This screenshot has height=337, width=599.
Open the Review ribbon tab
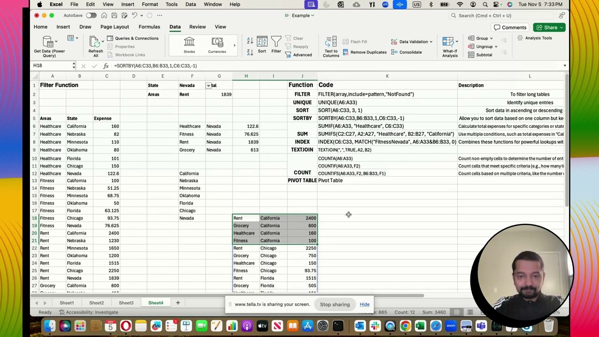tap(197, 27)
